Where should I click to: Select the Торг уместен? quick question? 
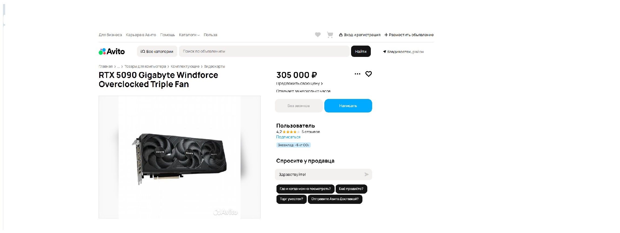[x=291, y=199]
